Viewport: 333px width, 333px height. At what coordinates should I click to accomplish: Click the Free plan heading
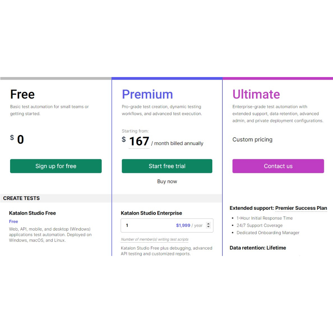click(x=22, y=94)
